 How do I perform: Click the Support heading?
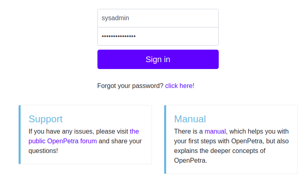coord(45,119)
